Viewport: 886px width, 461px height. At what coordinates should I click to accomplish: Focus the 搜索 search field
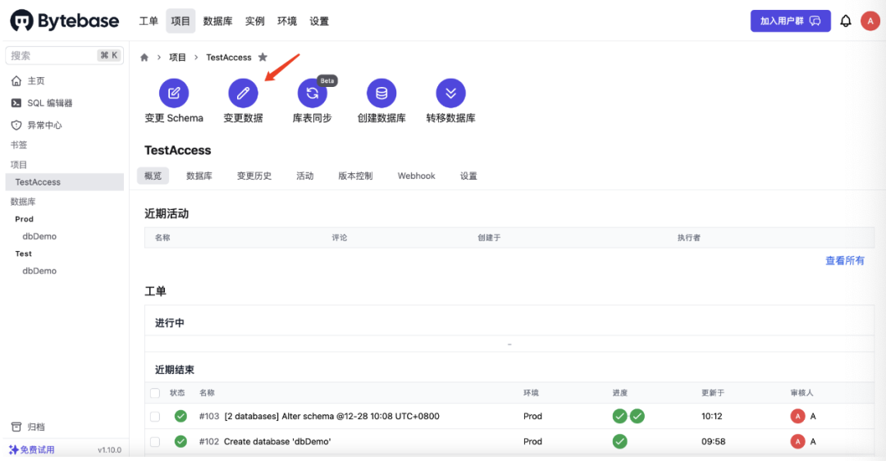[x=63, y=55]
